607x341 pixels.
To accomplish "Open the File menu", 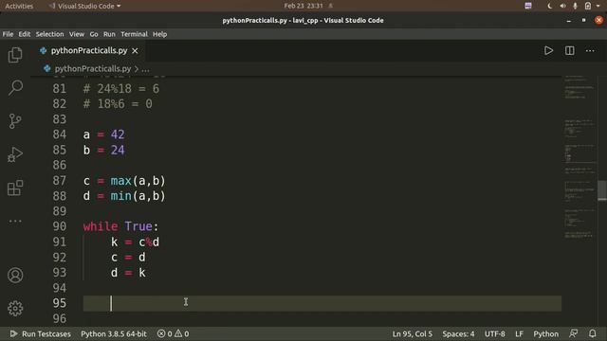I will pyautogui.click(x=8, y=34).
